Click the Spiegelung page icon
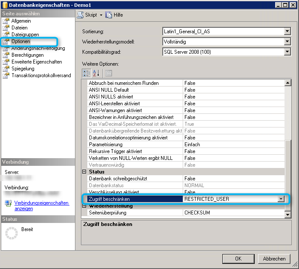The height and width of the screenshot is (269, 299). (x=6, y=69)
